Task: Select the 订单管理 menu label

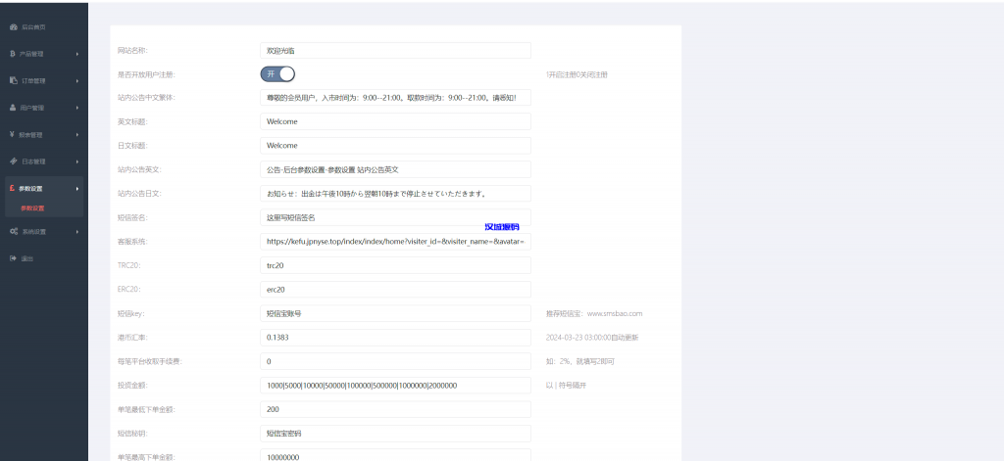Action: point(32,80)
